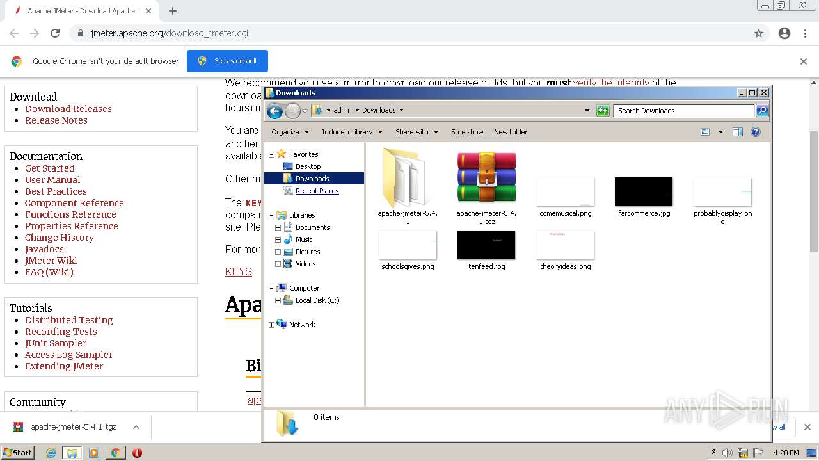Open new Chrome tab
This screenshot has height=461, width=819.
tap(173, 11)
